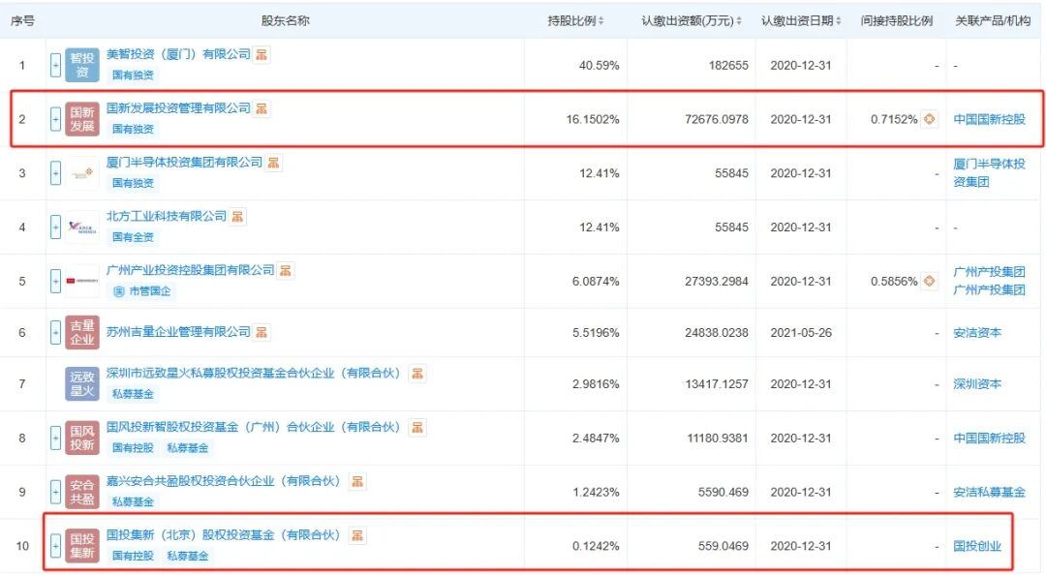
Task: Click structure icon after 国投集新（北京）股权投资基金
Action: [x=358, y=535]
